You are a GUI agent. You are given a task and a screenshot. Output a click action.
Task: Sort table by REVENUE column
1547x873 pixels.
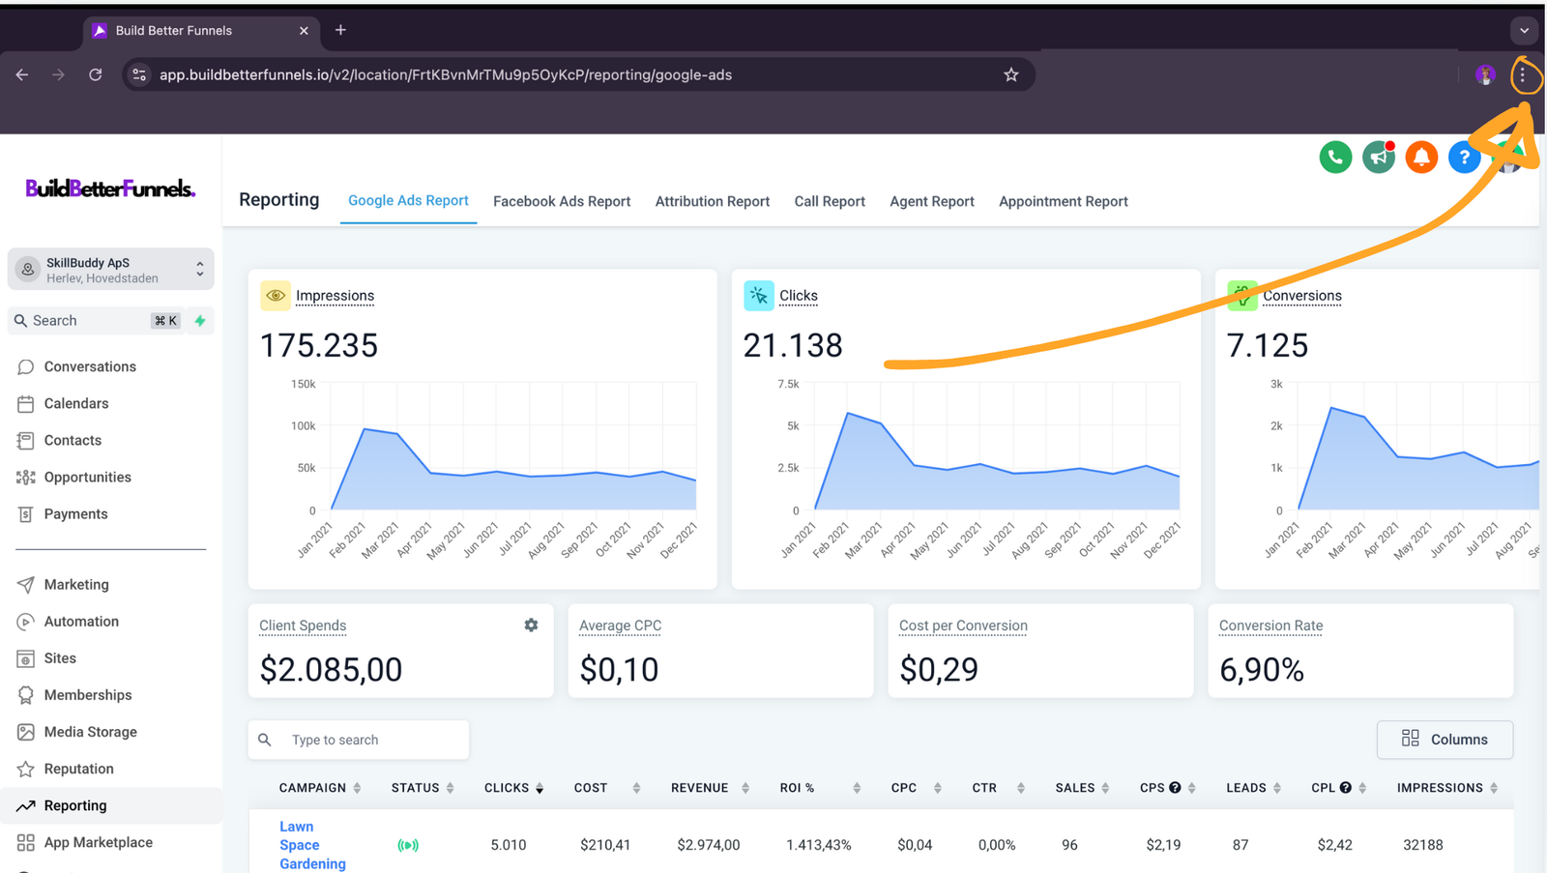tap(710, 788)
